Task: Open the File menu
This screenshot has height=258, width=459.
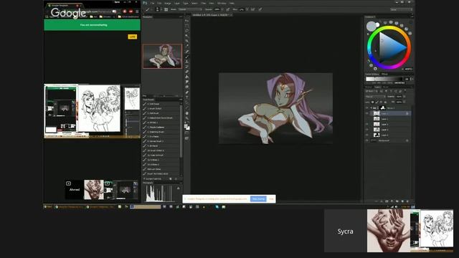Action: [152, 3]
